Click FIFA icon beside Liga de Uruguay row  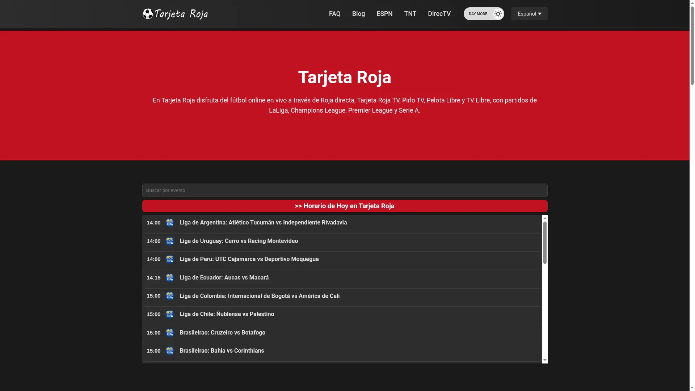coord(170,241)
